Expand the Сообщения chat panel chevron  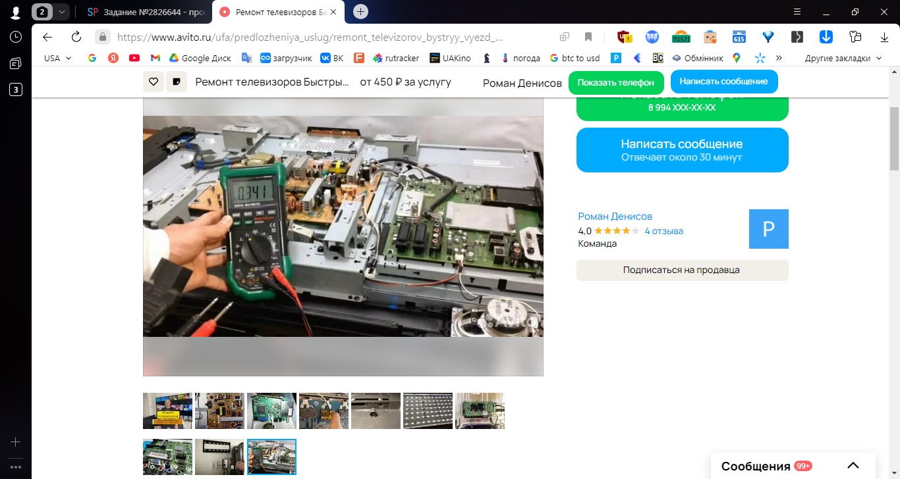tap(853, 466)
